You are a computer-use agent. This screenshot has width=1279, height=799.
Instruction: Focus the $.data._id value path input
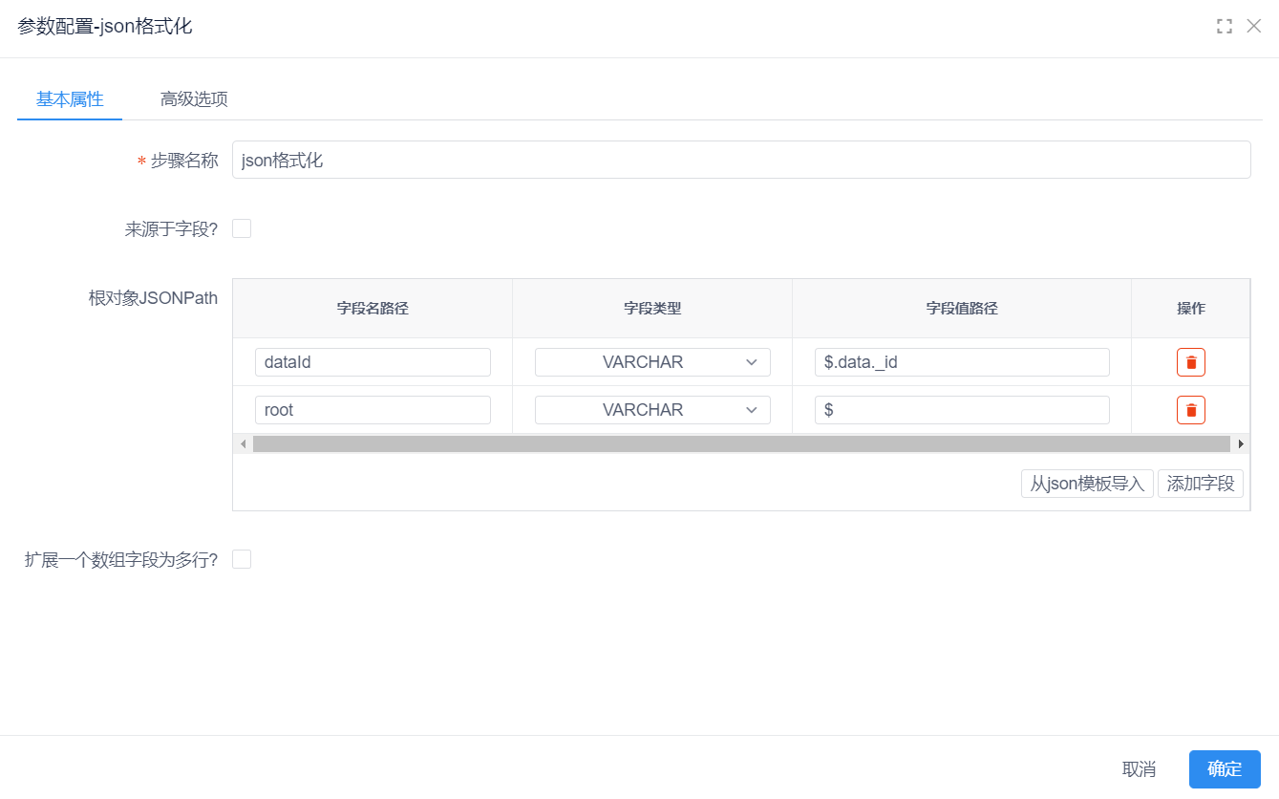(x=962, y=362)
